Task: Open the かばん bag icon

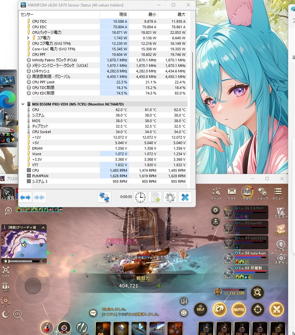Action: tap(247, 193)
